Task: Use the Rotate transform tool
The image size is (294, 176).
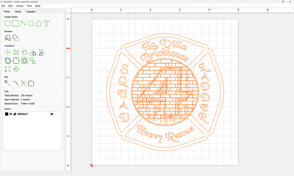Action: 24,52
